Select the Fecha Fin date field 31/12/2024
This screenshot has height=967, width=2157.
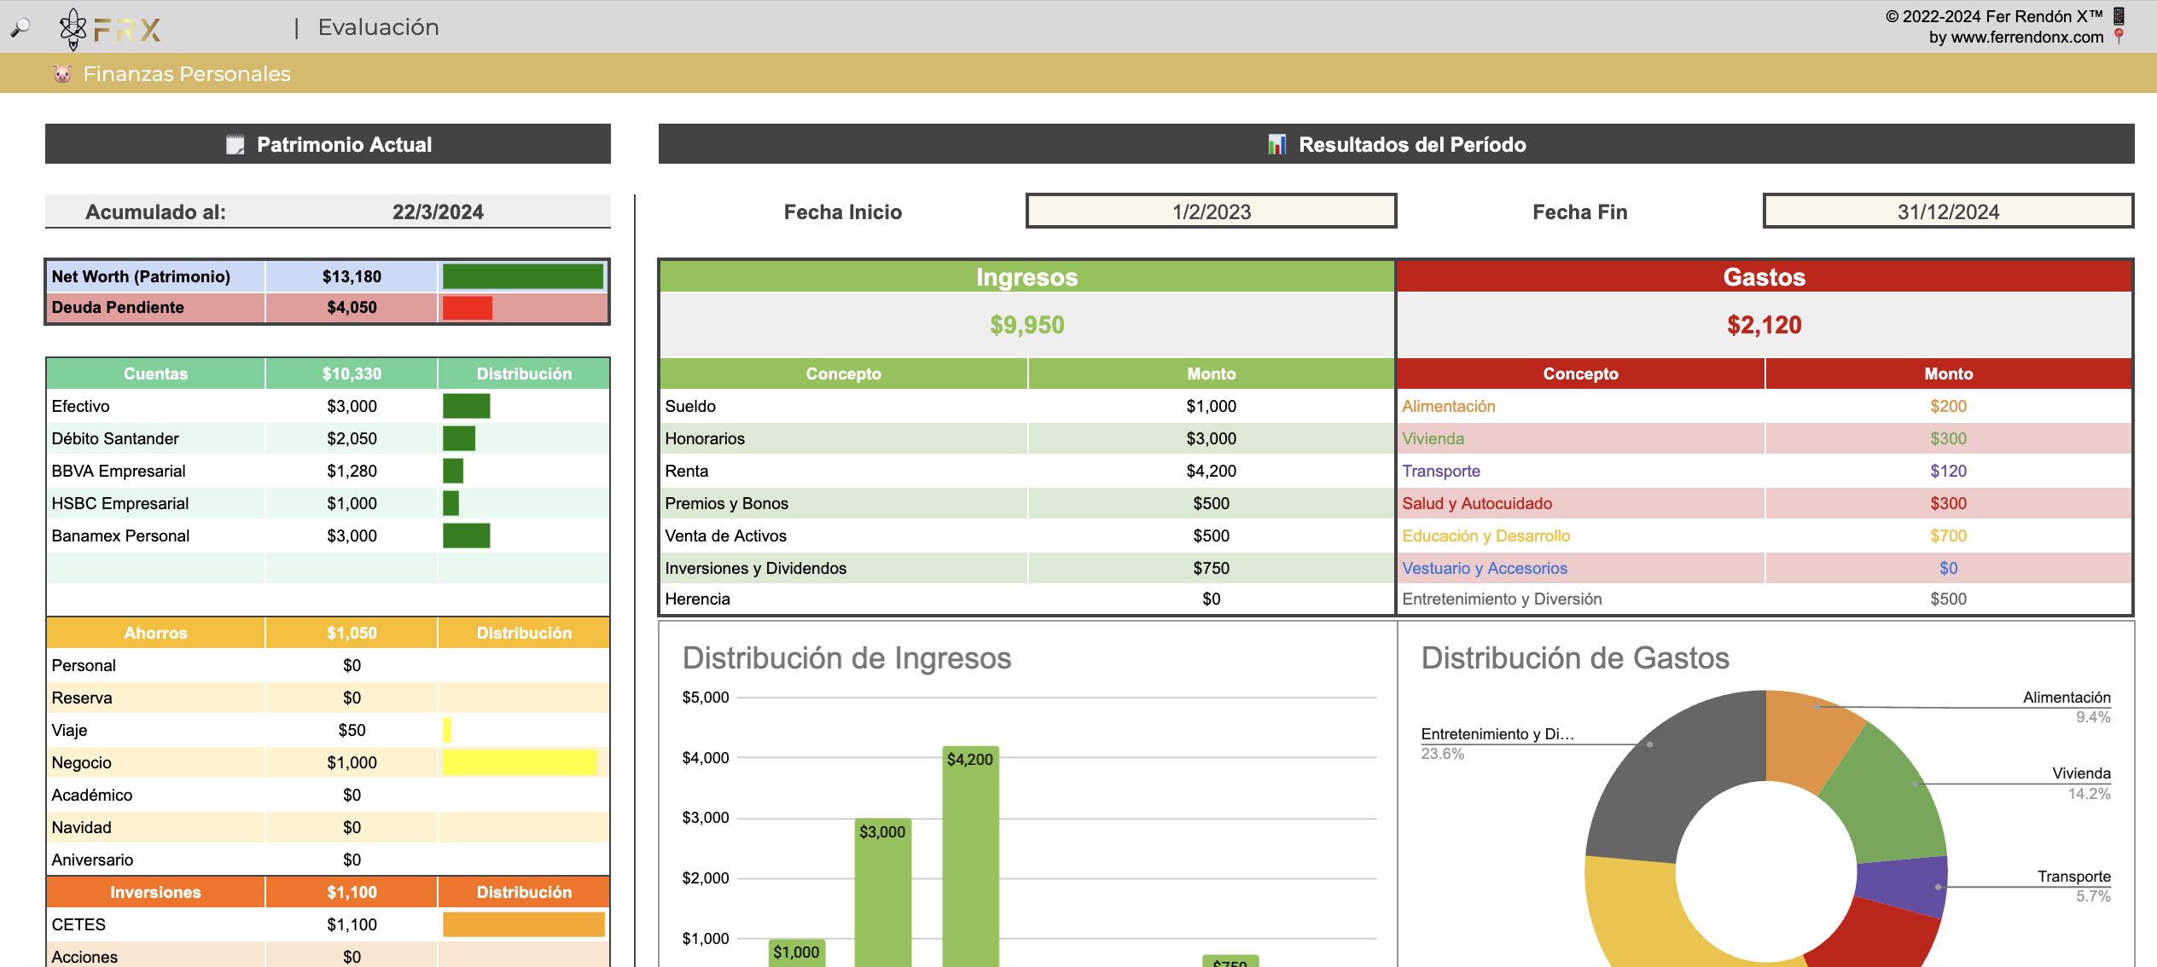point(1948,211)
